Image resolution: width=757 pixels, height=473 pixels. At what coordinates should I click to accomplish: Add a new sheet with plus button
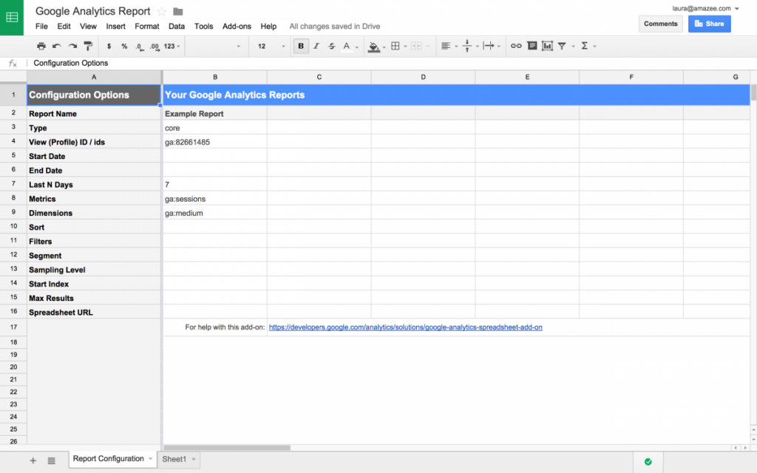(x=33, y=460)
